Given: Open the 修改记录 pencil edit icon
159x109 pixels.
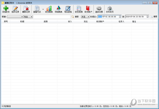Looking at the screenshot, I should (x=15, y=8).
